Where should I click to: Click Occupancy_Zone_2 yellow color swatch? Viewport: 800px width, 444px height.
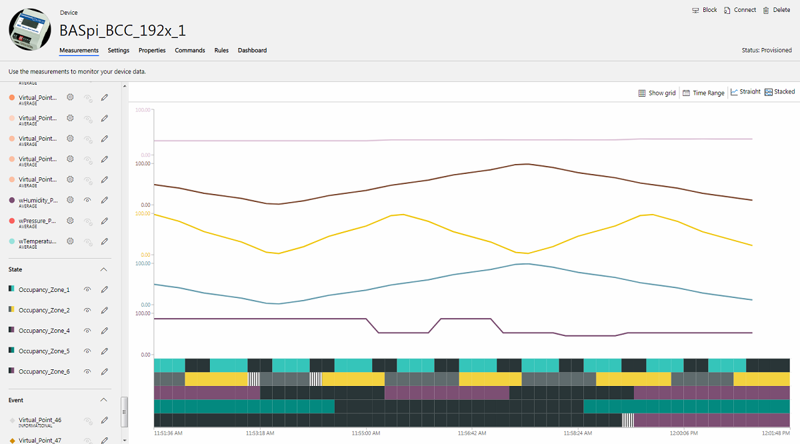click(x=11, y=310)
